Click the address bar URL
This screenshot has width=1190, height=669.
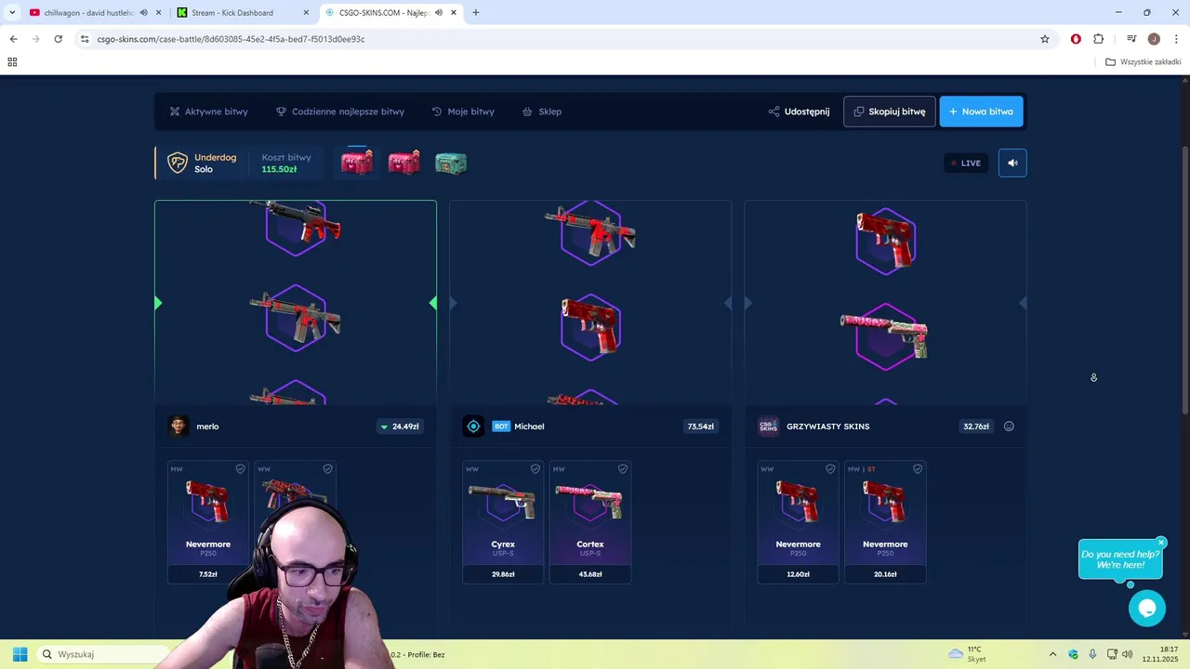point(231,39)
